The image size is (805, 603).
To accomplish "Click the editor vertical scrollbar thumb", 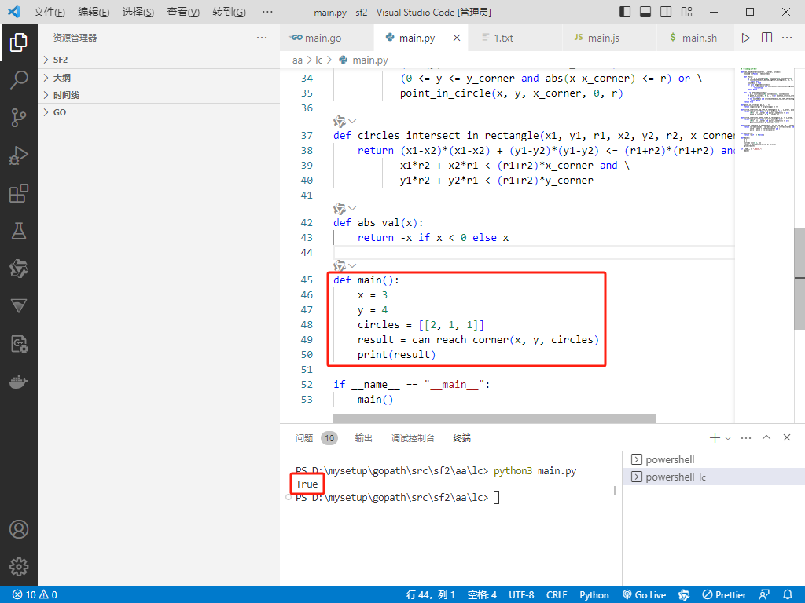I will [799, 279].
